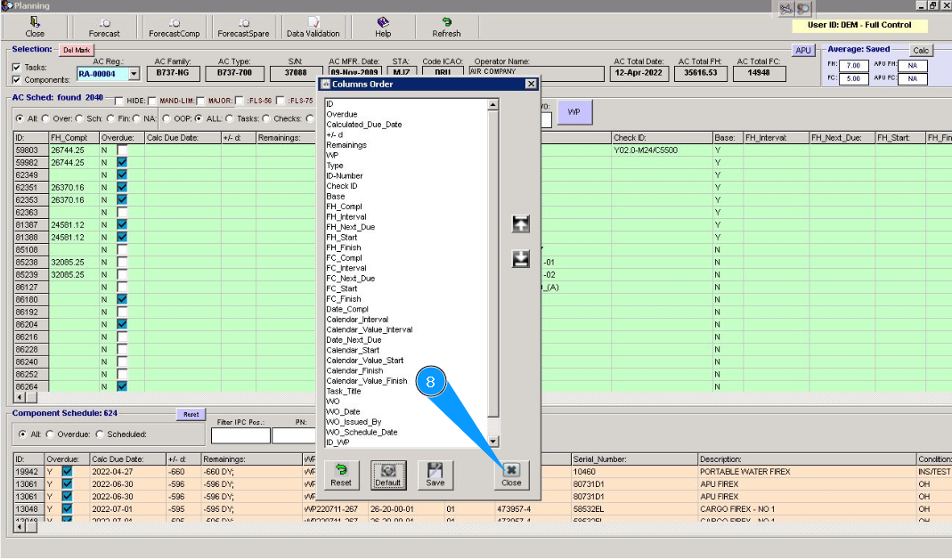Save the column order in dialog

coord(435,474)
